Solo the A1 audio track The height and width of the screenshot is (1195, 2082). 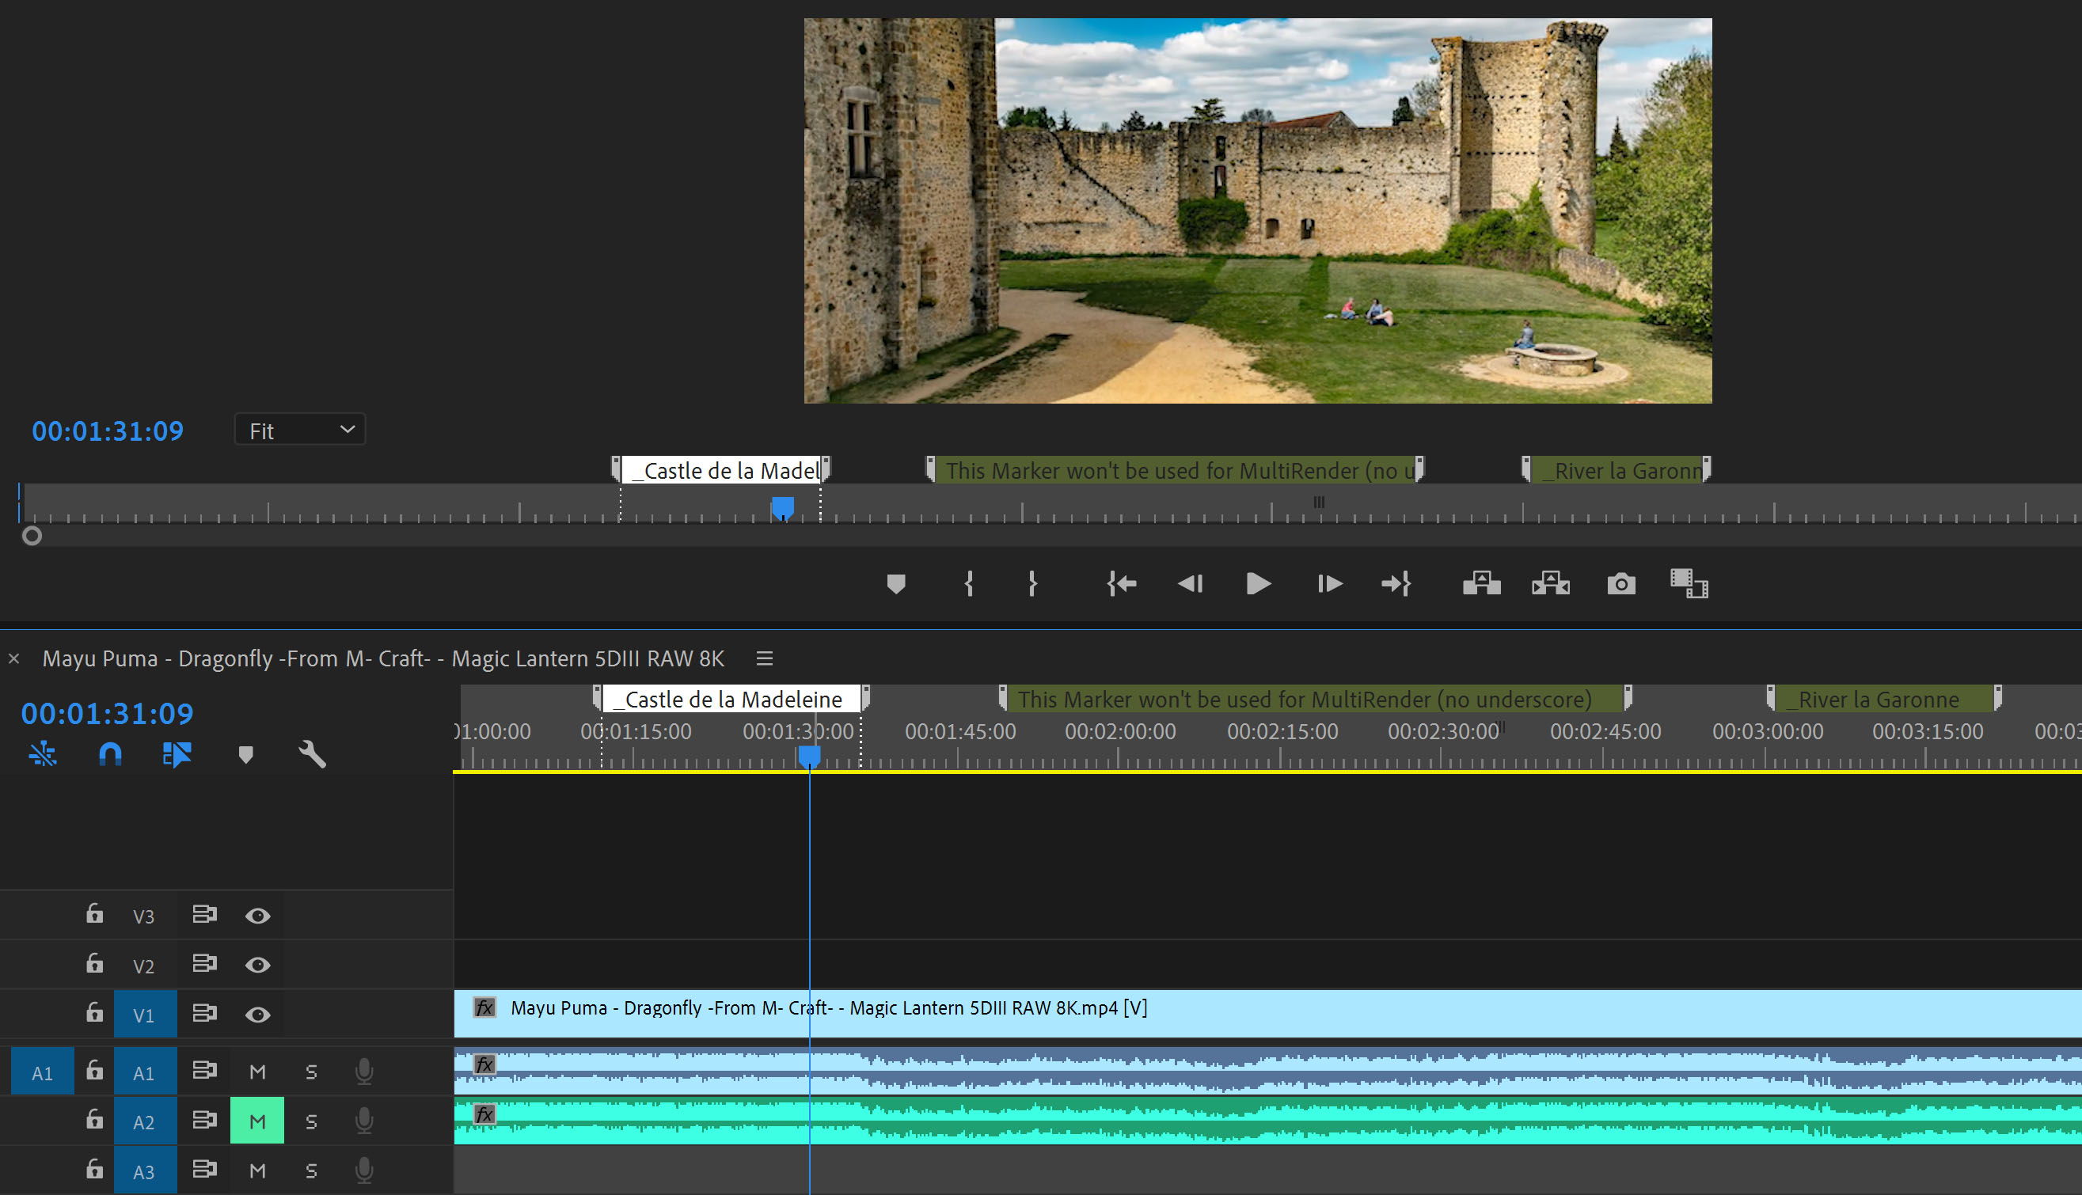click(x=311, y=1072)
